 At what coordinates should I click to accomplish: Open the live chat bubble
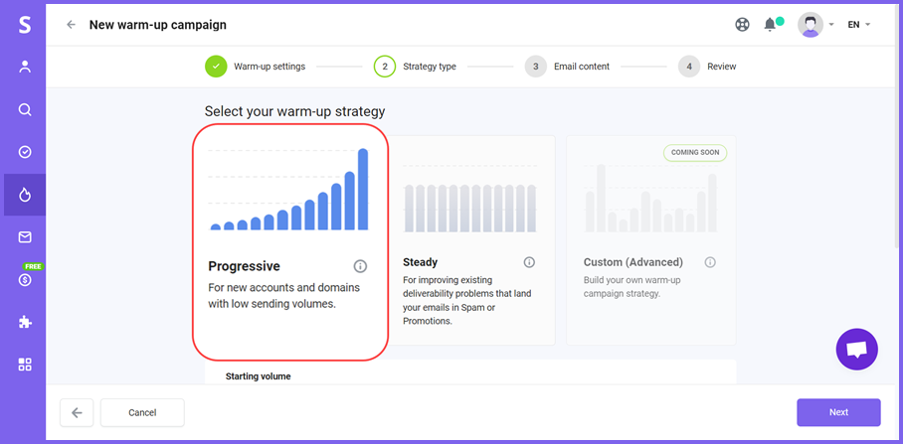[857, 349]
